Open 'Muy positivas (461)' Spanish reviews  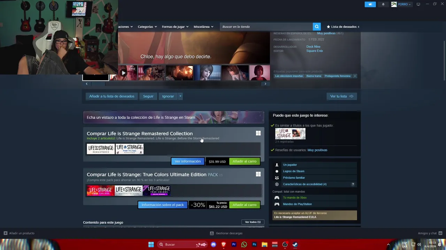pyautogui.click(x=330, y=33)
